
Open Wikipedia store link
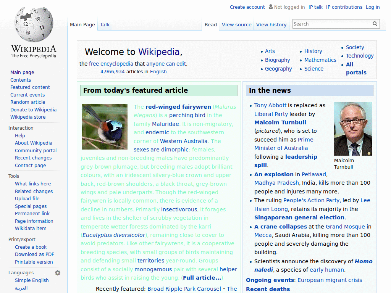pyautogui.click(x=28, y=117)
